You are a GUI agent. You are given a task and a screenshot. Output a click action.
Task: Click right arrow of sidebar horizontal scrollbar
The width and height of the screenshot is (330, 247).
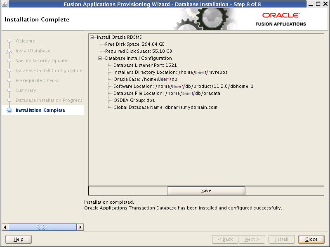[80, 227]
